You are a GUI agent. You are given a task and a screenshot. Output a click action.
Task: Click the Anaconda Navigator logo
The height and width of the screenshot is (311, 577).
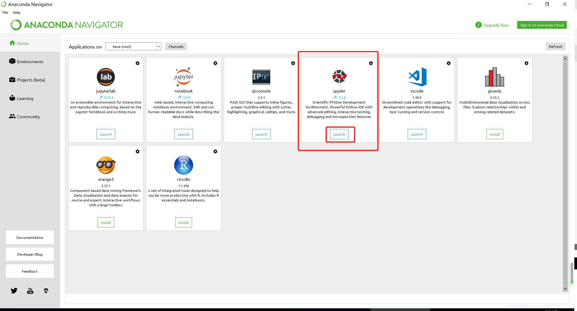pyautogui.click(x=67, y=25)
